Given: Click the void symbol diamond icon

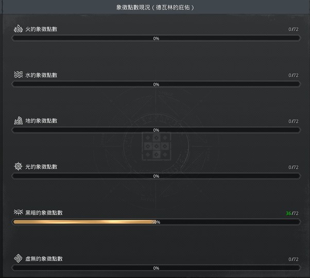Looking at the screenshot, I should click(x=18, y=258).
